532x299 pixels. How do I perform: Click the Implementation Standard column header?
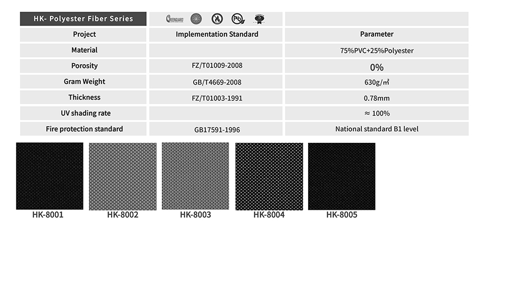(217, 35)
